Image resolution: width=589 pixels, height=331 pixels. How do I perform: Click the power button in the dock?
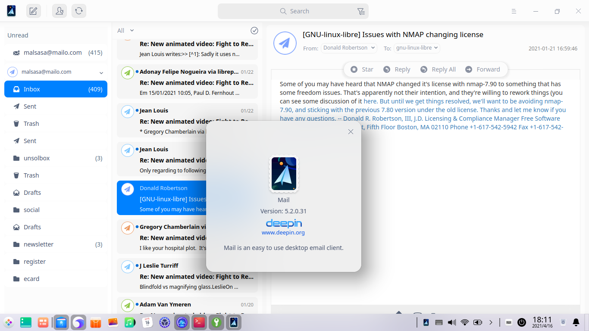tap(522, 322)
